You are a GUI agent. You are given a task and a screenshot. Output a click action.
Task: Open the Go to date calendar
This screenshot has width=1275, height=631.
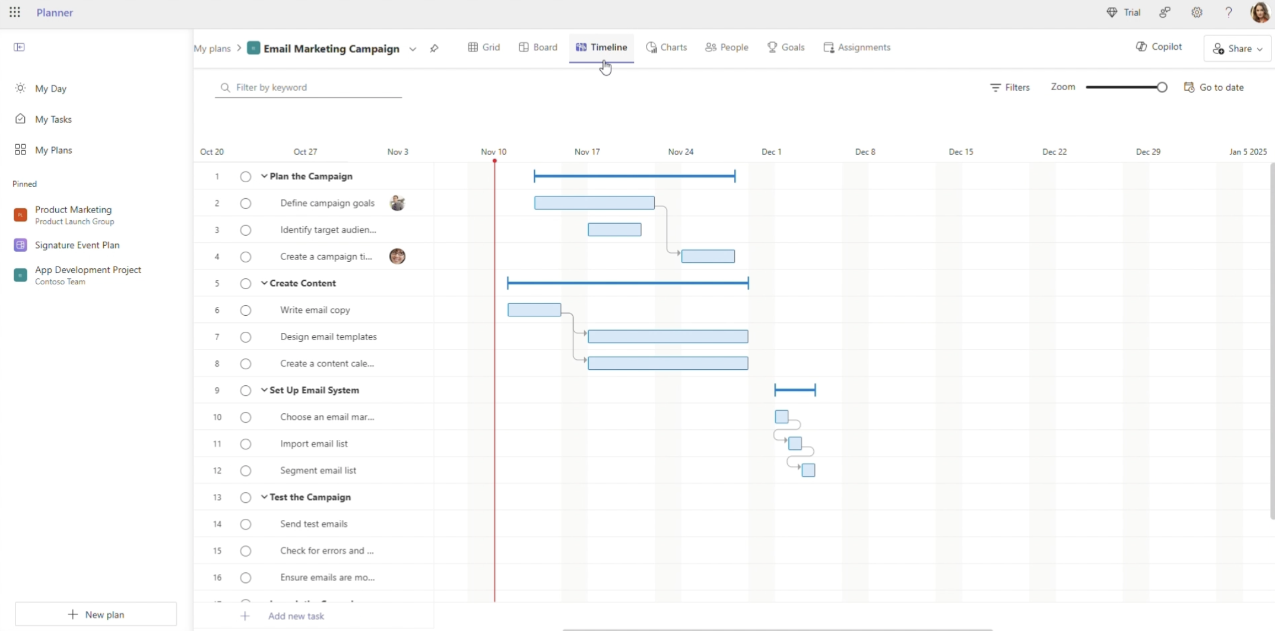click(x=1214, y=87)
